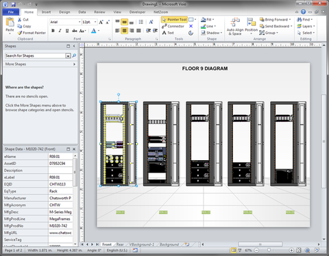
Task: Click the Paste icon
Action: 10,23
